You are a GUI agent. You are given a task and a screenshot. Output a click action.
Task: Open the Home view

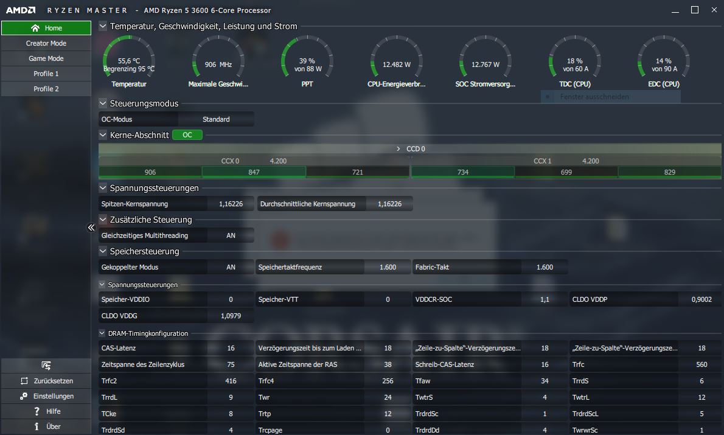tap(46, 28)
